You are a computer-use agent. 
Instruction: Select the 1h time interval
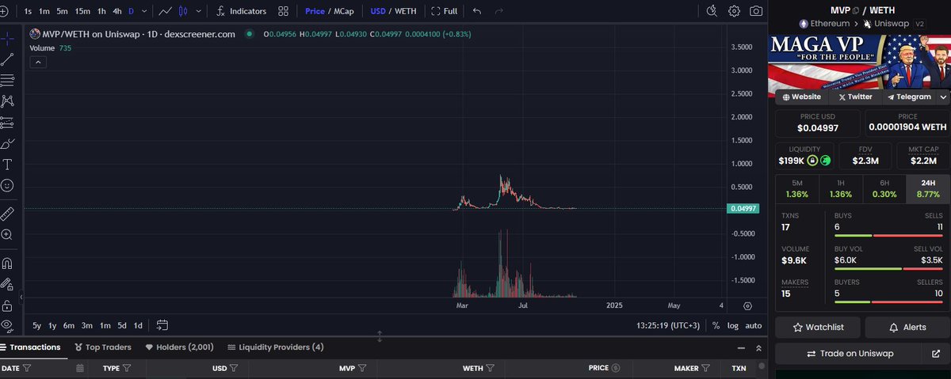coord(101,11)
